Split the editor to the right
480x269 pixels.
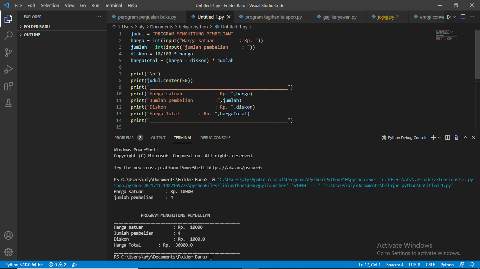[463, 17]
